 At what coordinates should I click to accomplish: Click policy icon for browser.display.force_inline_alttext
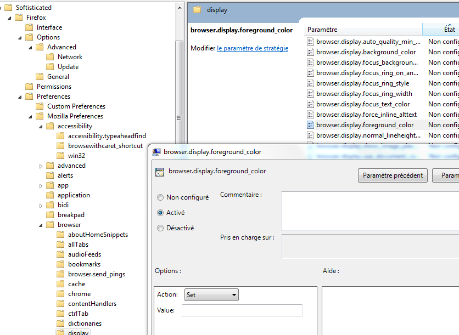pyautogui.click(x=310, y=115)
